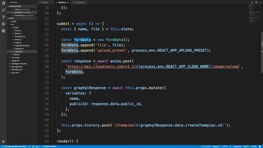
Task: Open Champion.js in routes folder
Action: click(20, 37)
